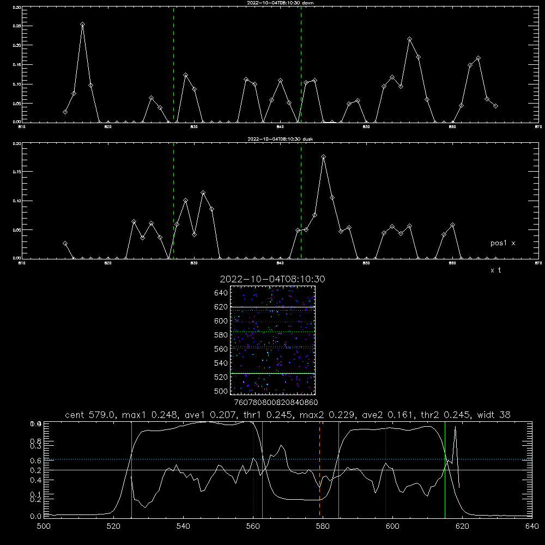Click the "cent 579.0" value in stats line

pos(91,415)
